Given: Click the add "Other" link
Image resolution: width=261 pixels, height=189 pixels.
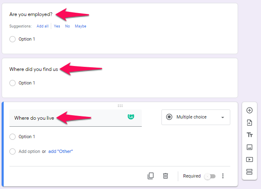Looking at the screenshot, I should click(x=61, y=151).
